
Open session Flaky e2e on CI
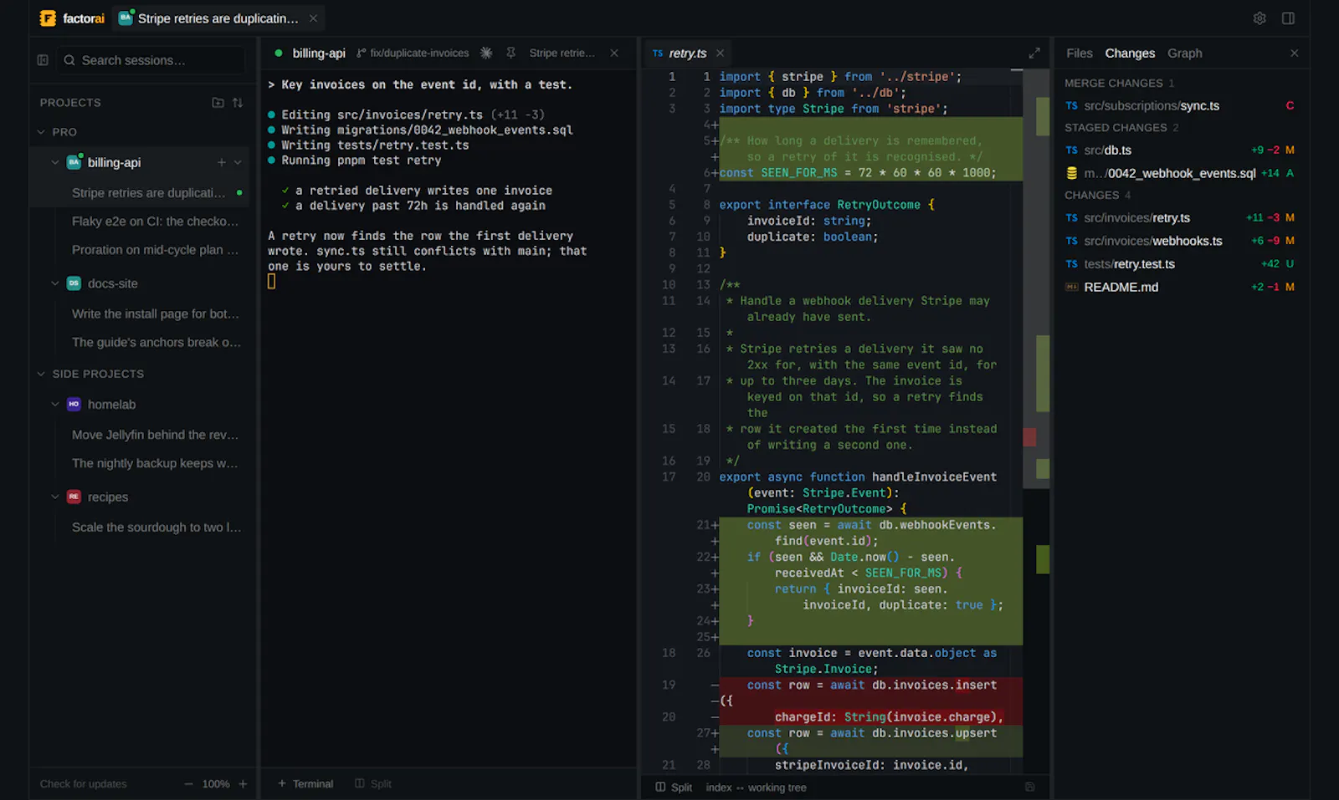pos(155,222)
